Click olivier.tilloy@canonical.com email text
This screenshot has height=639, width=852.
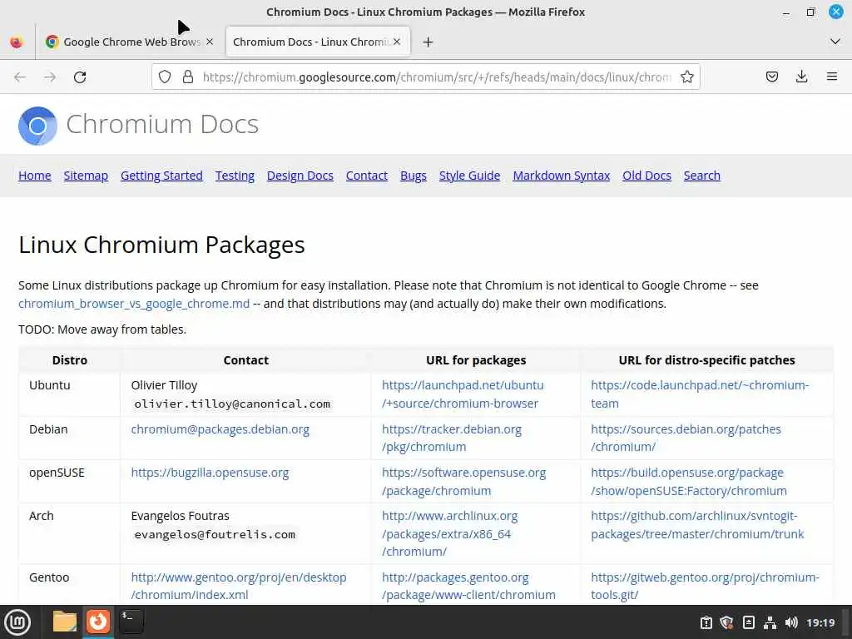pyautogui.click(x=232, y=404)
